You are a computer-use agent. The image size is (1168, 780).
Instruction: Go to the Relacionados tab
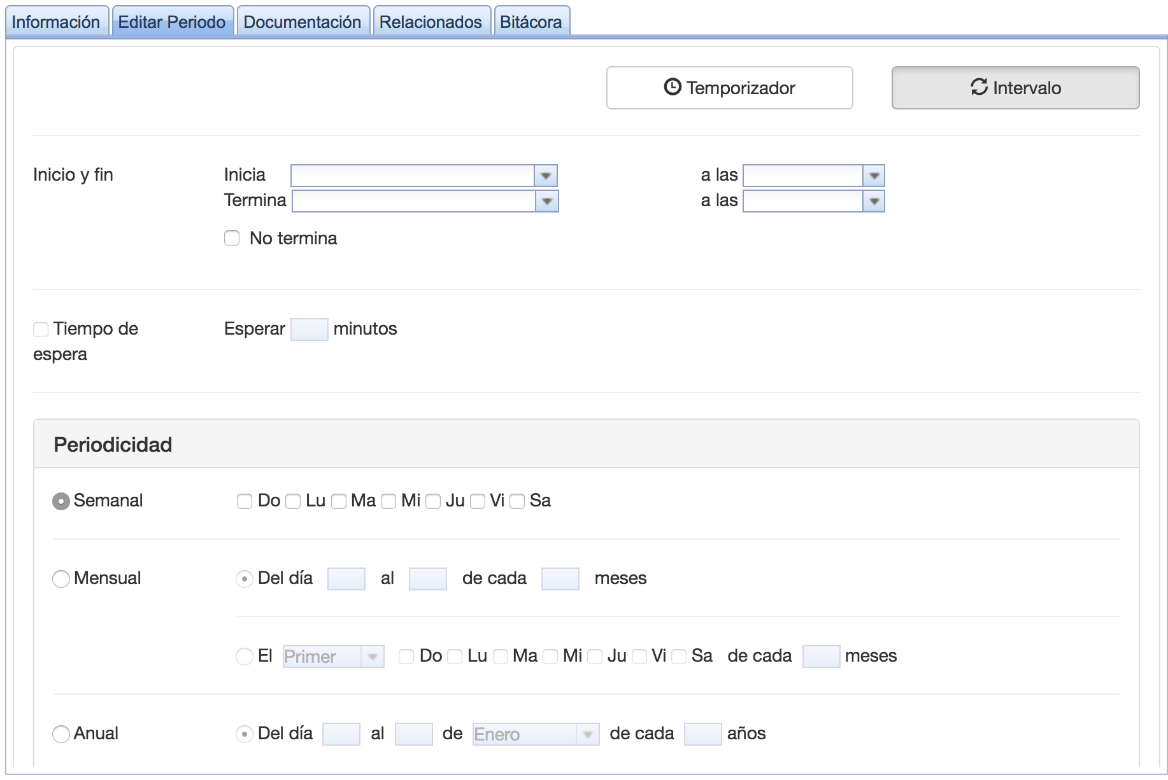pyautogui.click(x=431, y=22)
